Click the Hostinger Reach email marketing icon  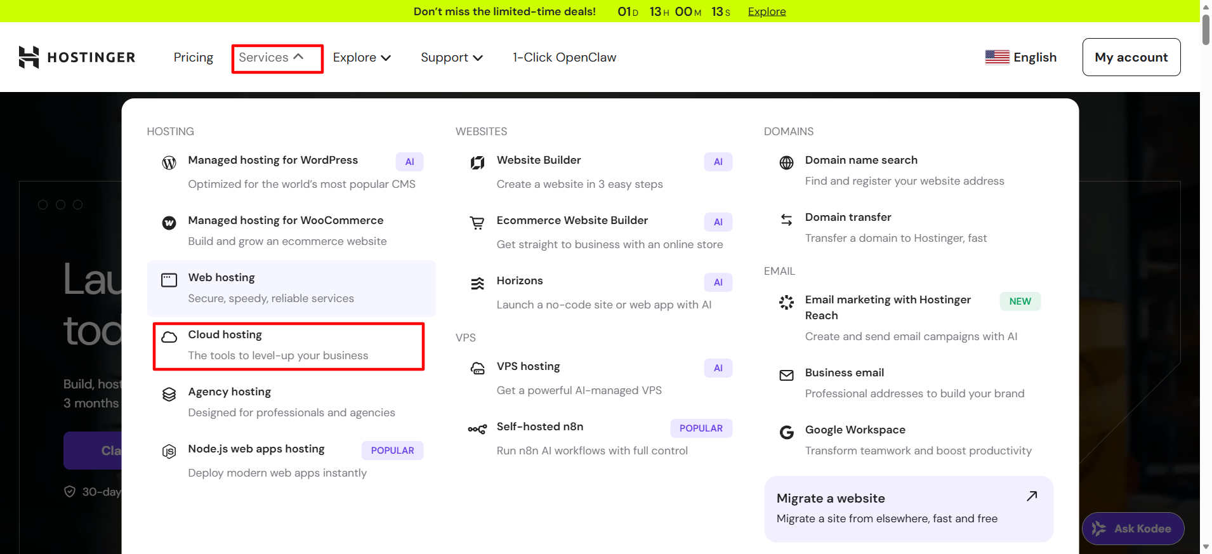pyautogui.click(x=786, y=303)
